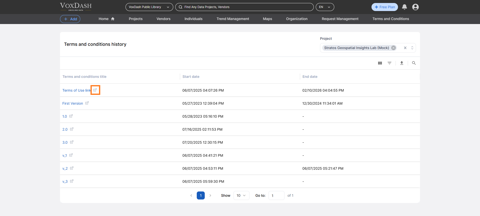Open external link icon next to 1.0
480x216 pixels.
tap(71, 116)
